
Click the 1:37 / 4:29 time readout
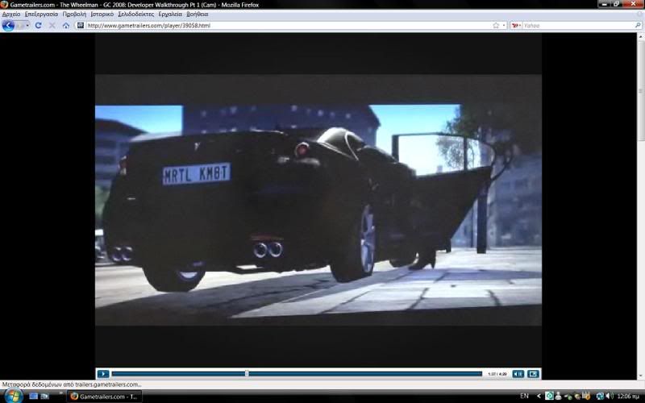pyautogui.click(x=497, y=374)
